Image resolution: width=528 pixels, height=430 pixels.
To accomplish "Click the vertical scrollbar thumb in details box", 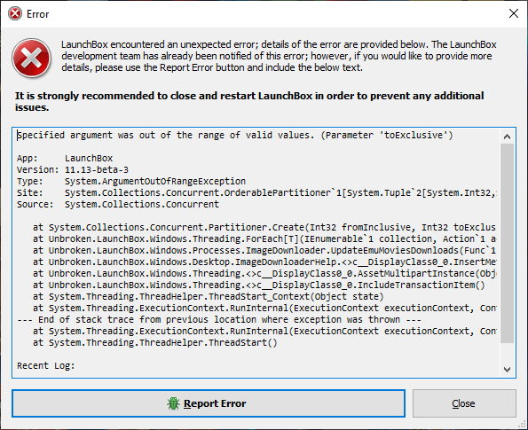I will (507, 243).
